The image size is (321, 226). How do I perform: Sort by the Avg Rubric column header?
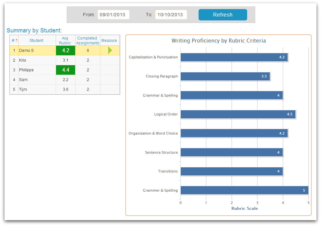pos(65,40)
